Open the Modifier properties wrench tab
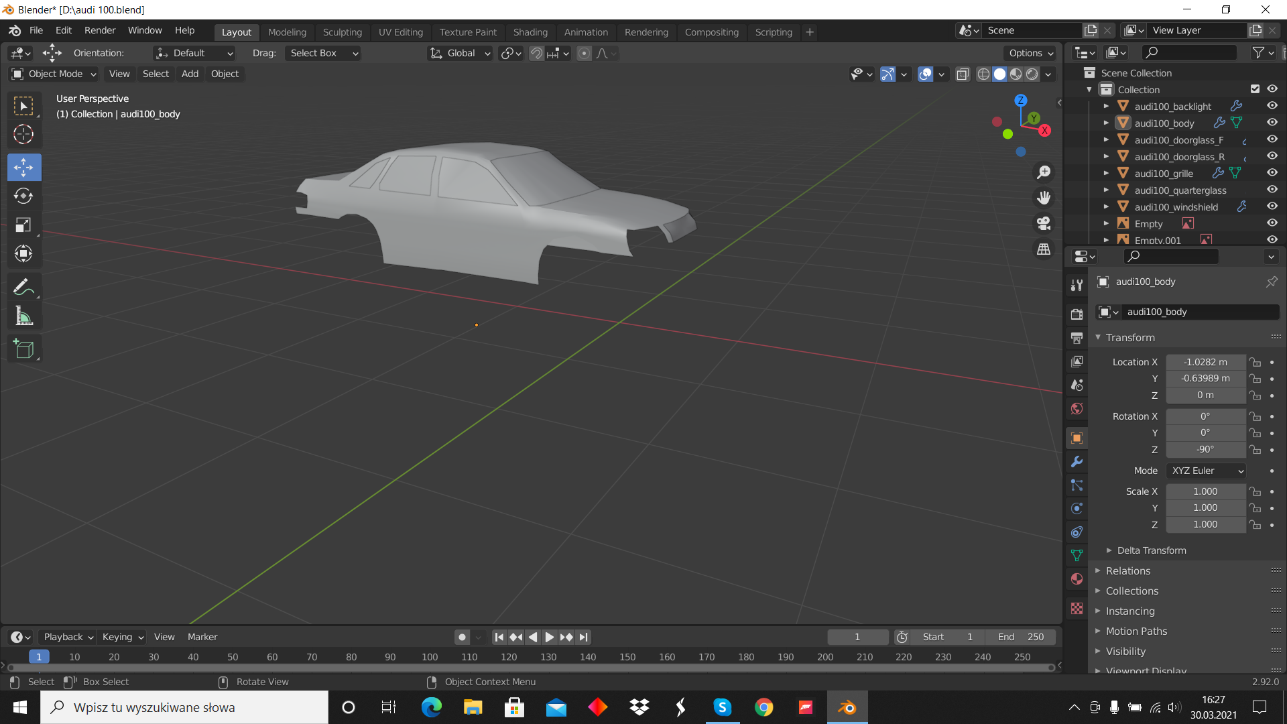This screenshot has height=724, width=1287. [1077, 462]
